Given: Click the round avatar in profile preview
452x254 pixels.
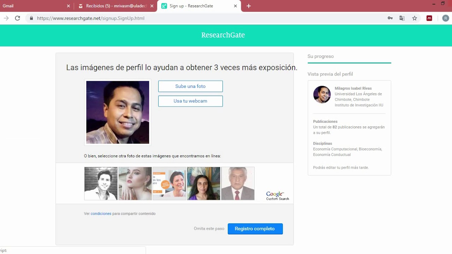Looking at the screenshot, I should click(x=322, y=95).
